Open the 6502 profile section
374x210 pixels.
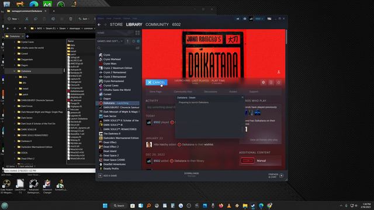176,24
